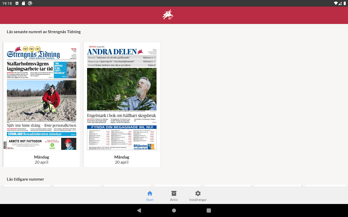Open the Andra Delen issue thumbnail

click(122, 98)
